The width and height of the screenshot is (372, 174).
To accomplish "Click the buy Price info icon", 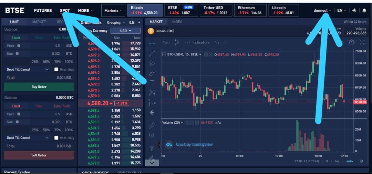I will coord(19,46).
